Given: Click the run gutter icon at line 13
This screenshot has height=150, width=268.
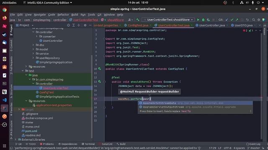Looking at the screenshot, I should (100, 82).
